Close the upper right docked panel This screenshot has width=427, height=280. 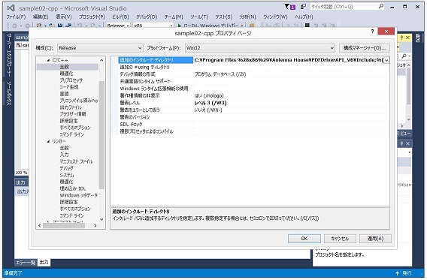pyautogui.click(x=407, y=38)
